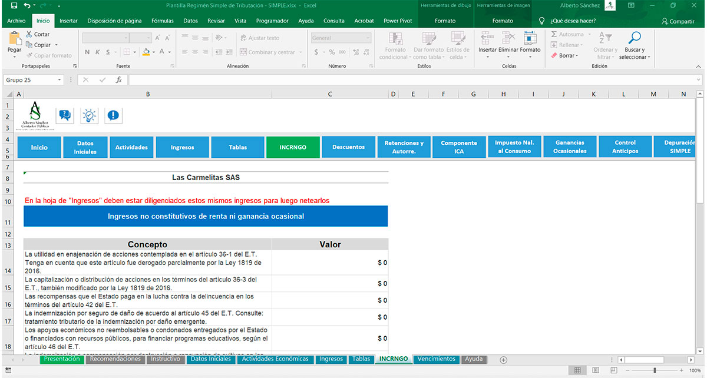Expand the Combinar y centrar dropdown arrow
The height and width of the screenshot is (378, 707).
[301, 52]
